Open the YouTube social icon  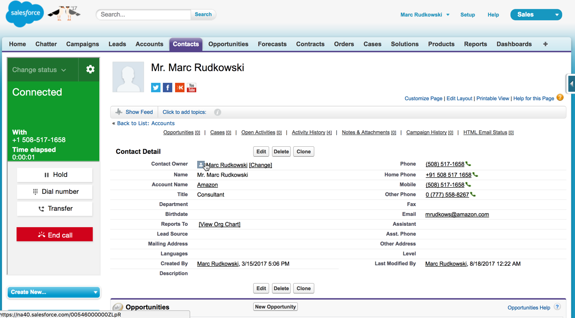tap(192, 87)
